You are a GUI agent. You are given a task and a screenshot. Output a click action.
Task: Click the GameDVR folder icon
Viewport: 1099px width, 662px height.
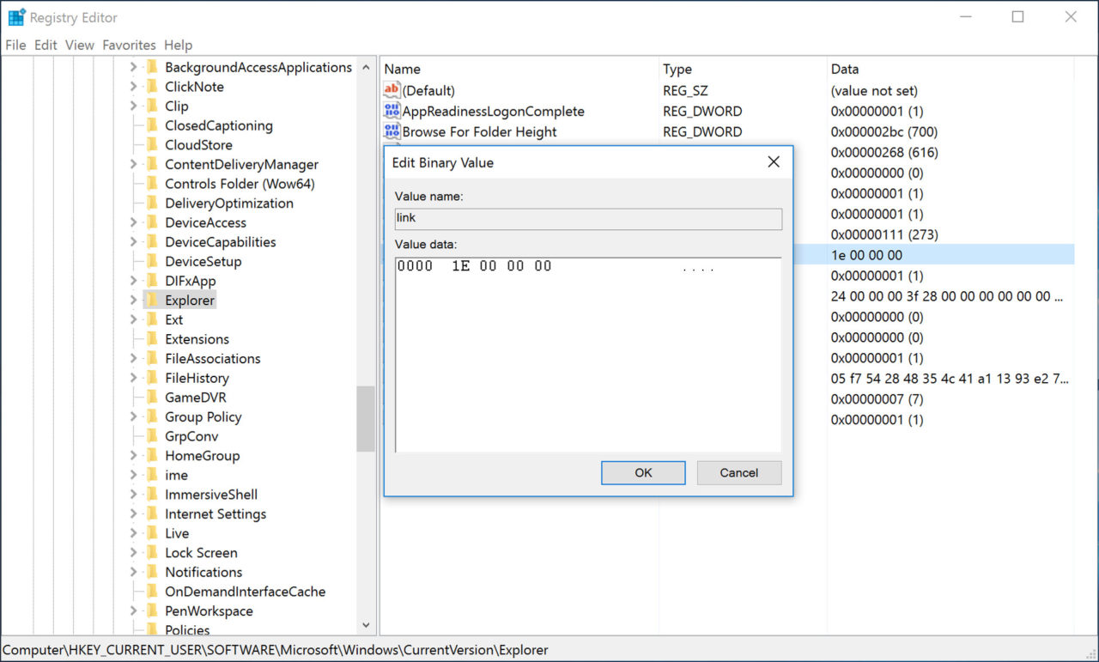point(152,397)
